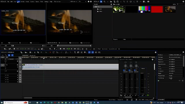Image resolution: width=185 pixels, height=104 pixels.
Task: Click Rewind in the recorder preview
Action: [x=64, y=49]
